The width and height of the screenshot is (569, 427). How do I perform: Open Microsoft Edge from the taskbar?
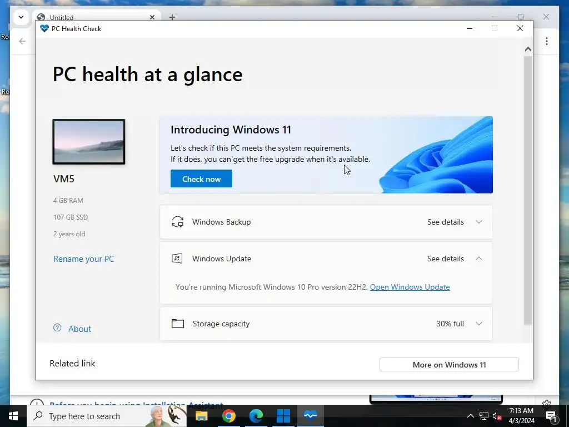(x=256, y=416)
